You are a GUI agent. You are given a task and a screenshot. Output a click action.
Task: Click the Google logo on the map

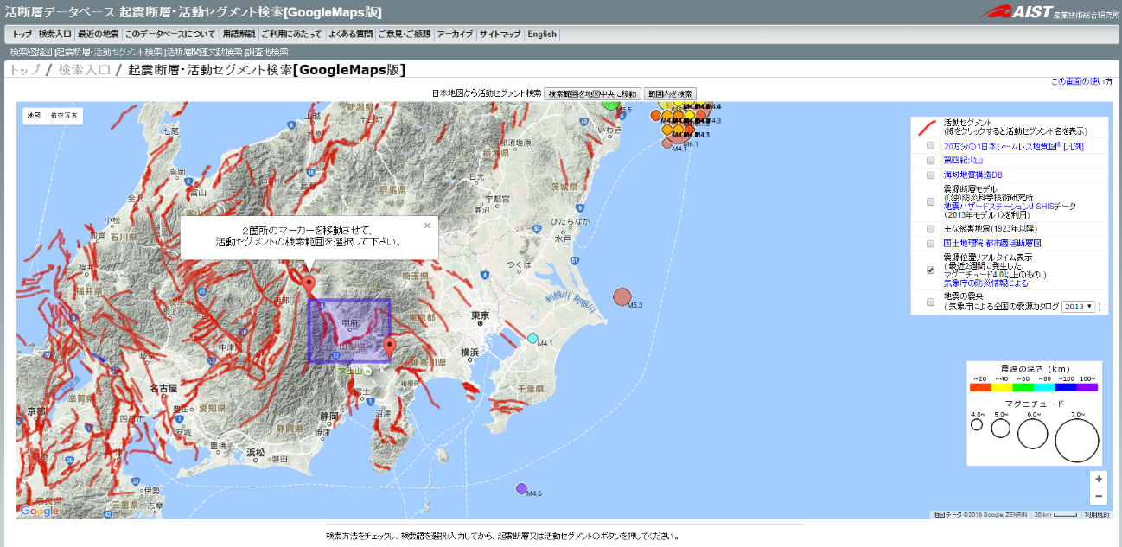39,511
